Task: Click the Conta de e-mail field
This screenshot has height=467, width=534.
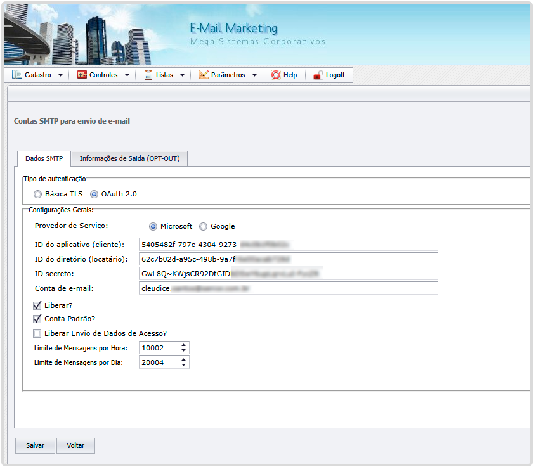Action: 288,288
